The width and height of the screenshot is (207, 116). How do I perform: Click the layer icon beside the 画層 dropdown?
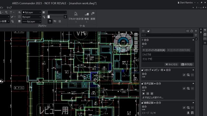pos(12,21)
